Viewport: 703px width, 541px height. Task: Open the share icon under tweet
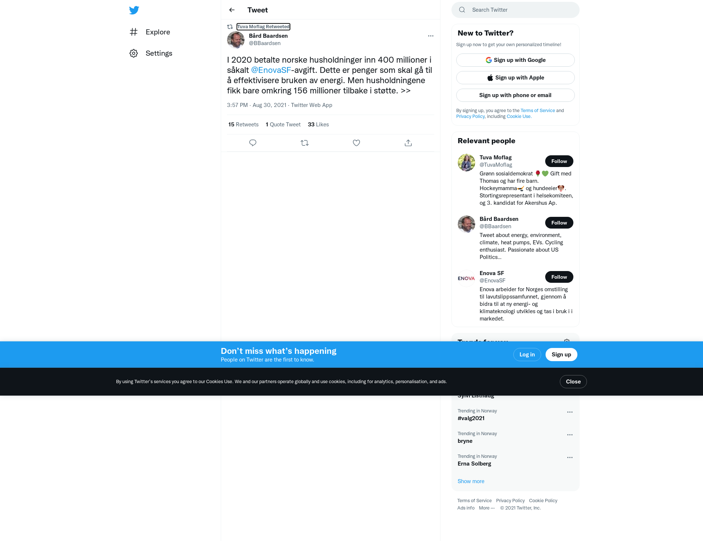click(x=408, y=143)
